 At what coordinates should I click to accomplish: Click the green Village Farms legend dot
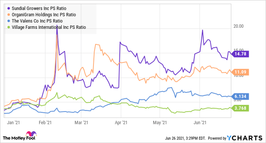9,27
